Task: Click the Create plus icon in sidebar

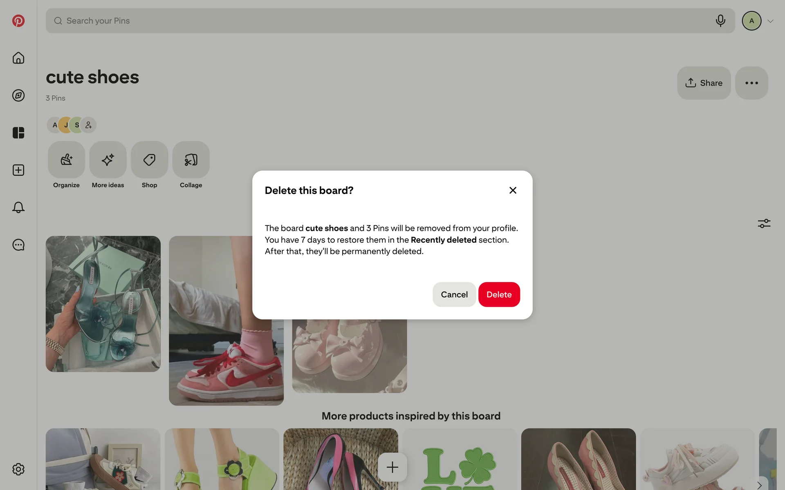Action: [x=18, y=170]
